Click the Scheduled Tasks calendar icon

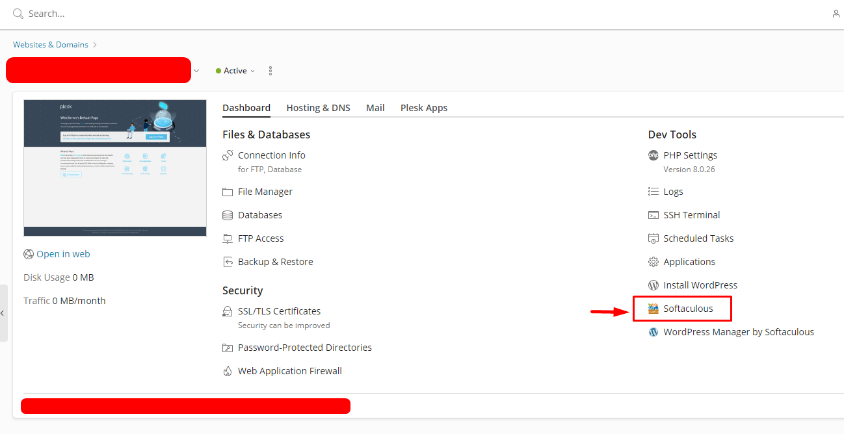[x=653, y=238]
